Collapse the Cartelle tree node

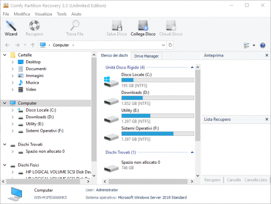click(x=5, y=55)
